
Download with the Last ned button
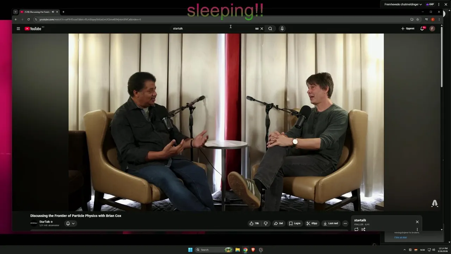tap(331, 223)
